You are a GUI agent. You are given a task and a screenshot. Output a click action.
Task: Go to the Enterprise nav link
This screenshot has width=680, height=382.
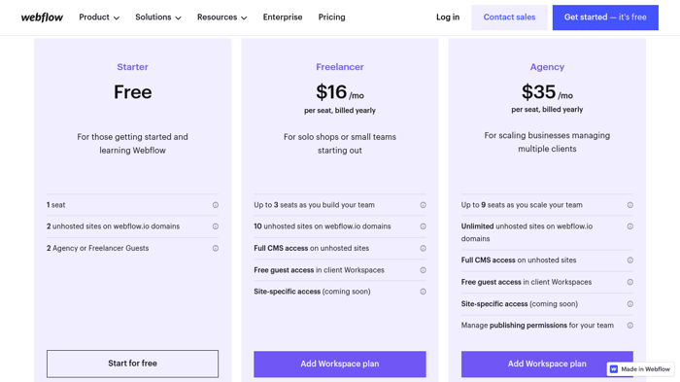[283, 17]
